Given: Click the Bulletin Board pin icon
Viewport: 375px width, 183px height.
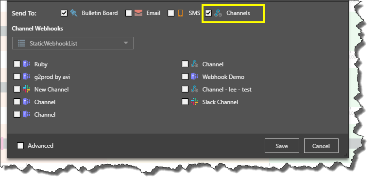Looking at the screenshot, I should [74, 13].
